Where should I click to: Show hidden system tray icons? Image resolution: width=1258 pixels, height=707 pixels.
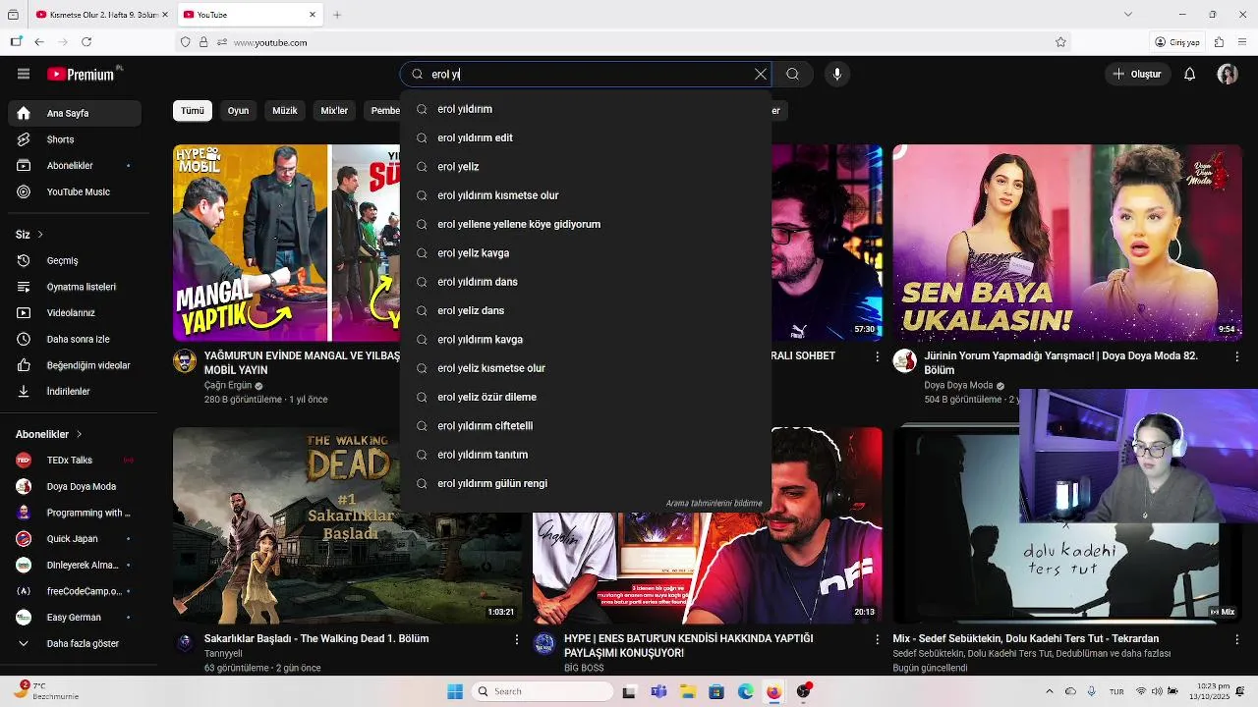[x=1050, y=691]
